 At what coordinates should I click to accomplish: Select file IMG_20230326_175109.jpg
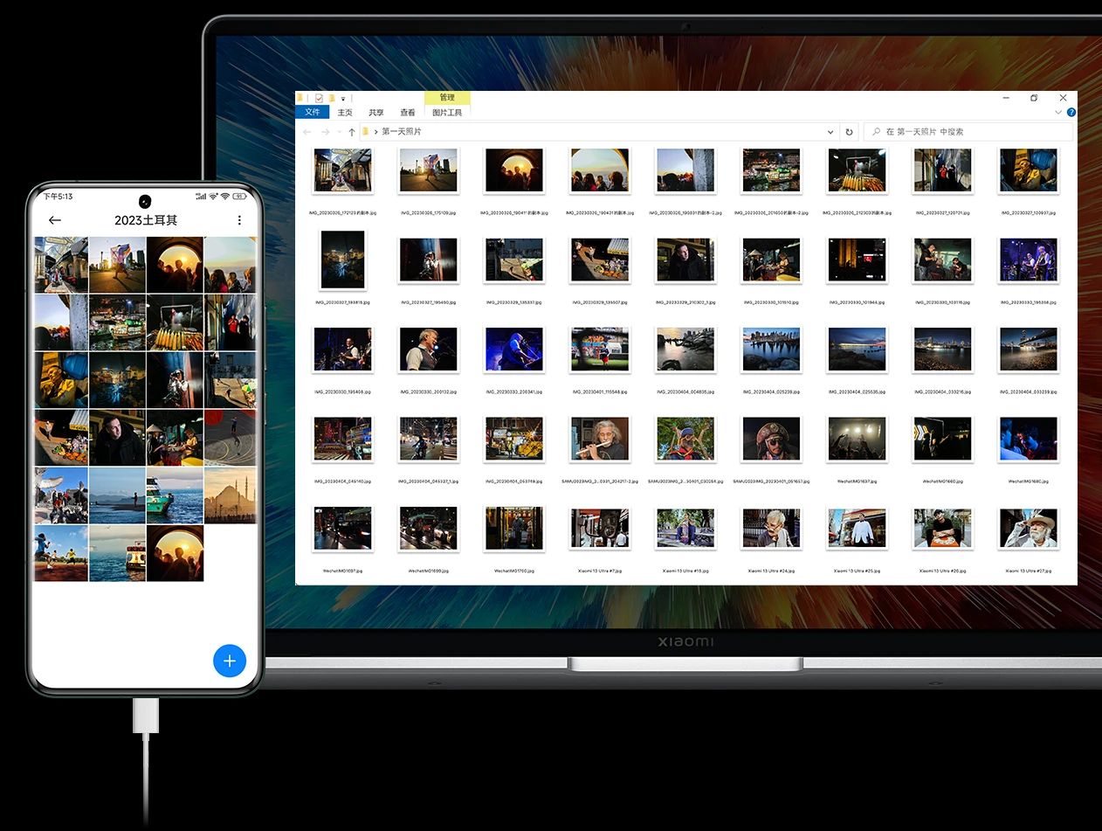pyautogui.click(x=428, y=170)
